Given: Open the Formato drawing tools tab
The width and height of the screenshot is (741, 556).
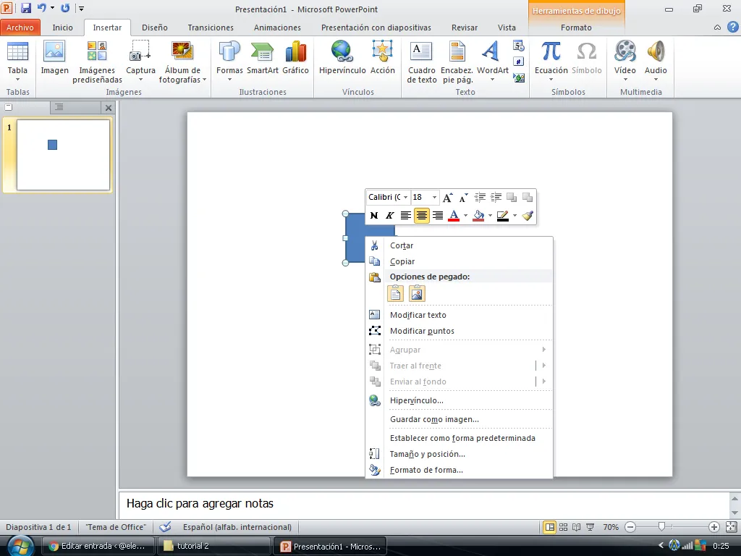Looking at the screenshot, I should coord(576,28).
